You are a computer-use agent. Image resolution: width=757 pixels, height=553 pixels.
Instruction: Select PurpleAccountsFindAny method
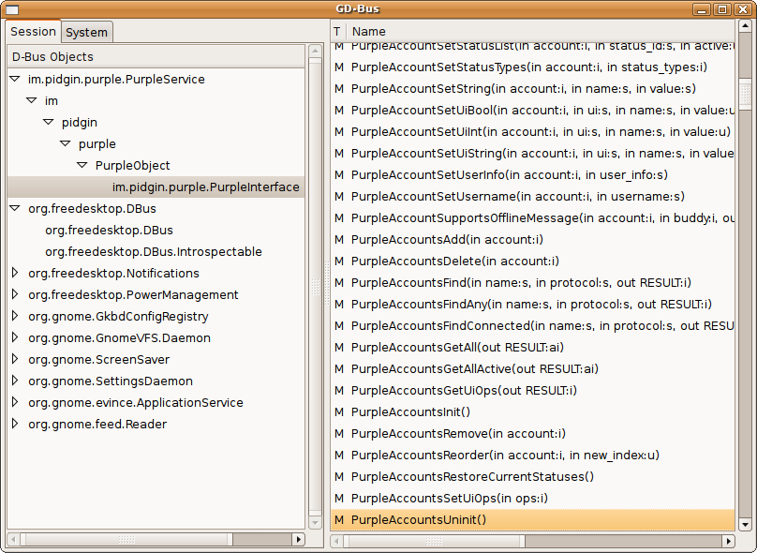pos(532,305)
